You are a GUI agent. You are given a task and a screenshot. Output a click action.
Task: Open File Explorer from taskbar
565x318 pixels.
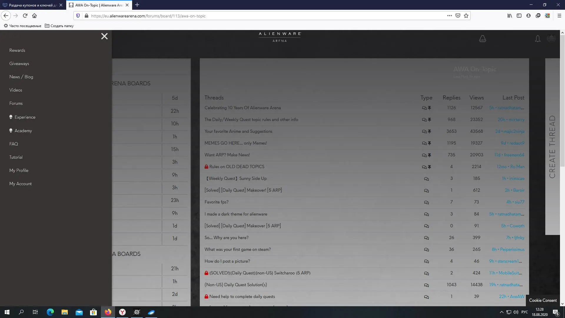pyautogui.click(x=65, y=312)
